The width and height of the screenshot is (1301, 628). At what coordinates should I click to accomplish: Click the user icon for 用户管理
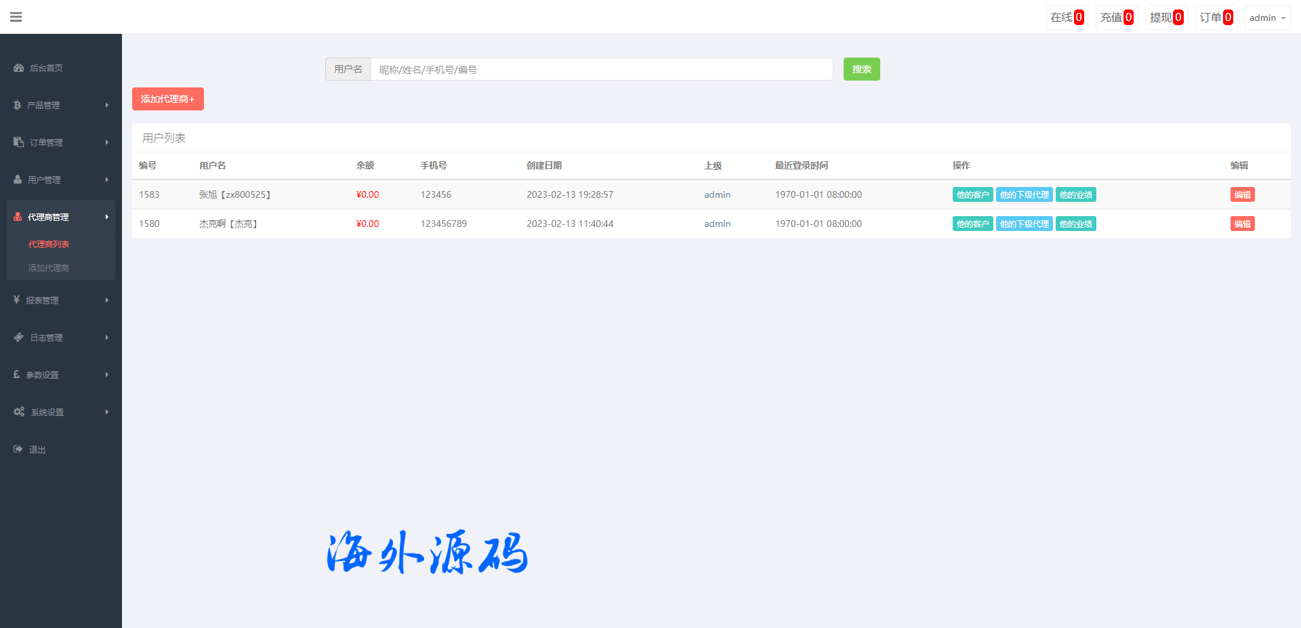pyautogui.click(x=18, y=180)
